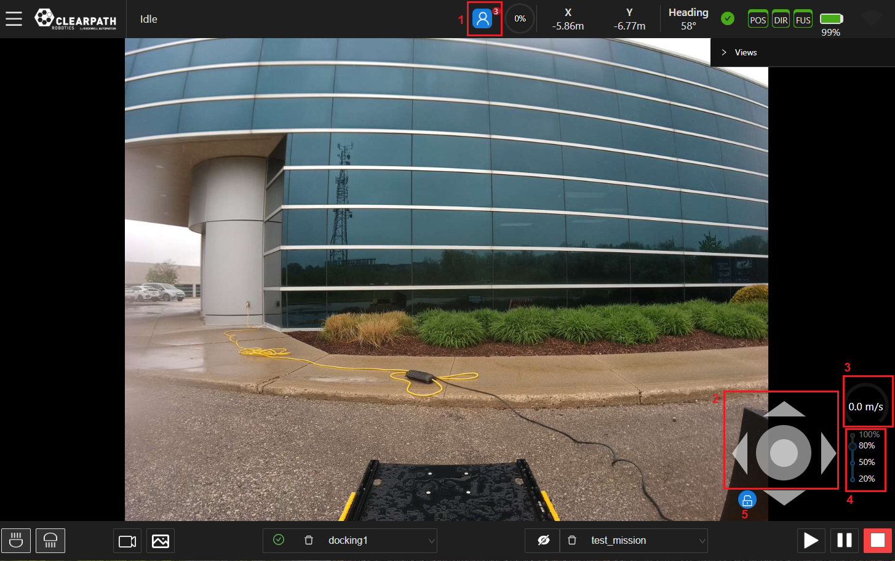Image resolution: width=895 pixels, height=561 pixels.
Task: Switch to the camera video view
Action: click(127, 541)
